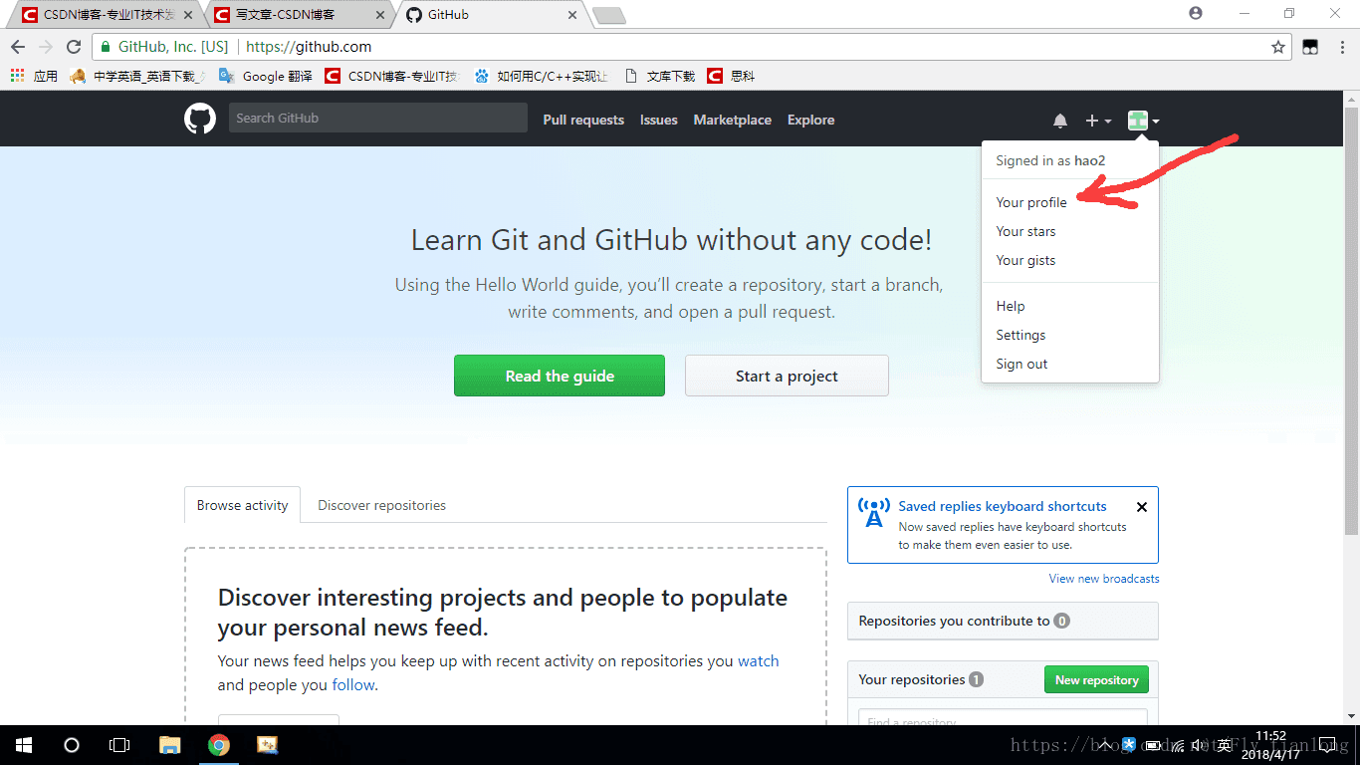Open the CSDN博客 bookmark in bookmarks bar
The width and height of the screenshot is (1360, 765).
coord(391,76)
